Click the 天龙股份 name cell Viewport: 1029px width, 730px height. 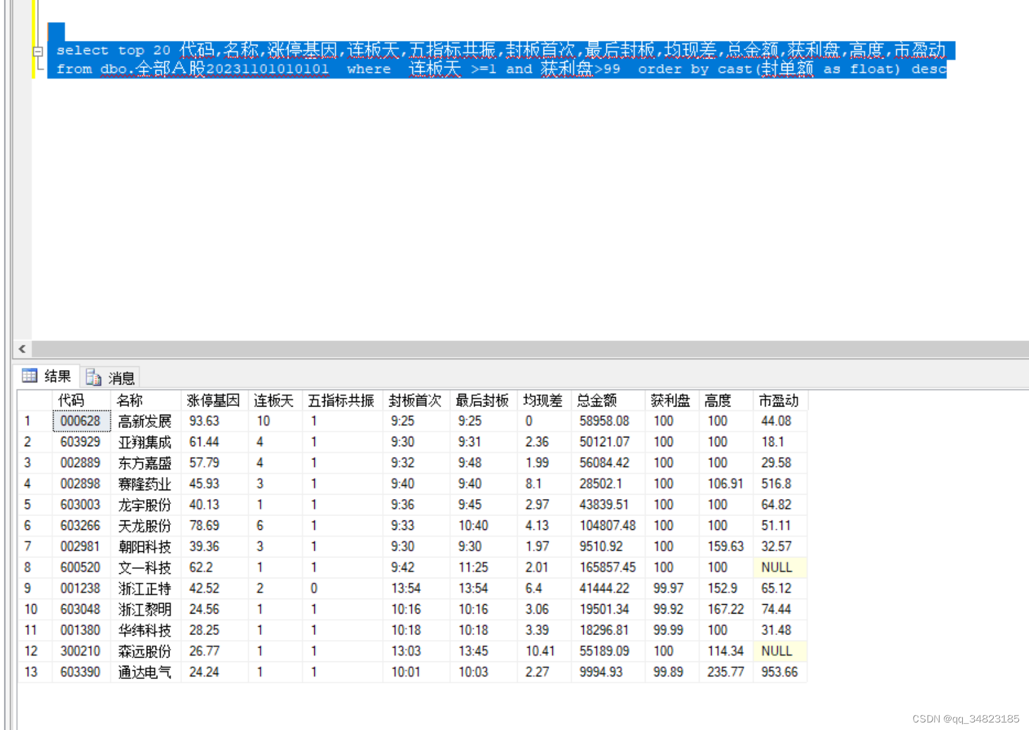(x=147, y=525)
